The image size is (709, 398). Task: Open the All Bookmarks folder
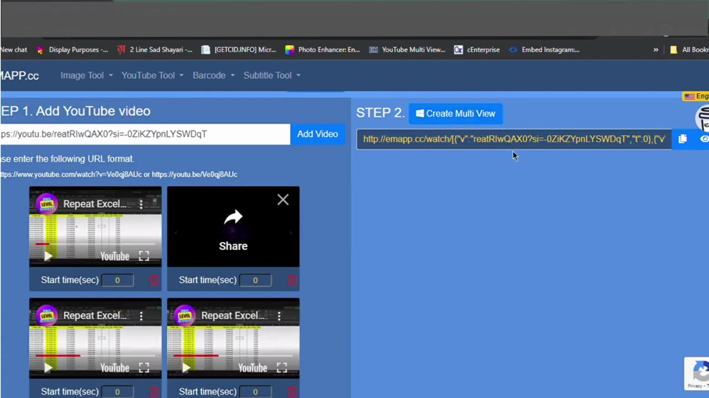689,50
